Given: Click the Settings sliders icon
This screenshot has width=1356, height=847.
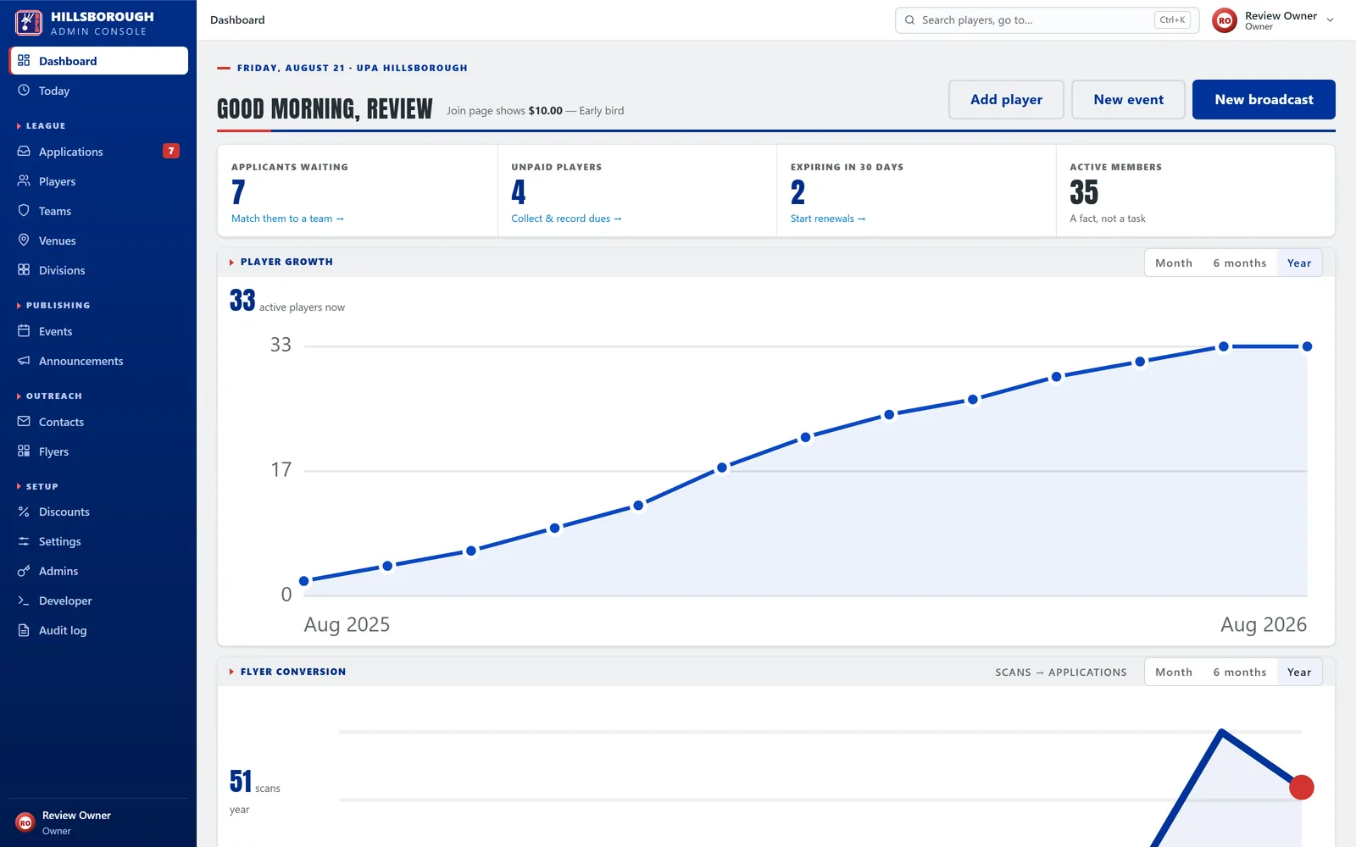Looking at the screenshot, I should [24, 541].
